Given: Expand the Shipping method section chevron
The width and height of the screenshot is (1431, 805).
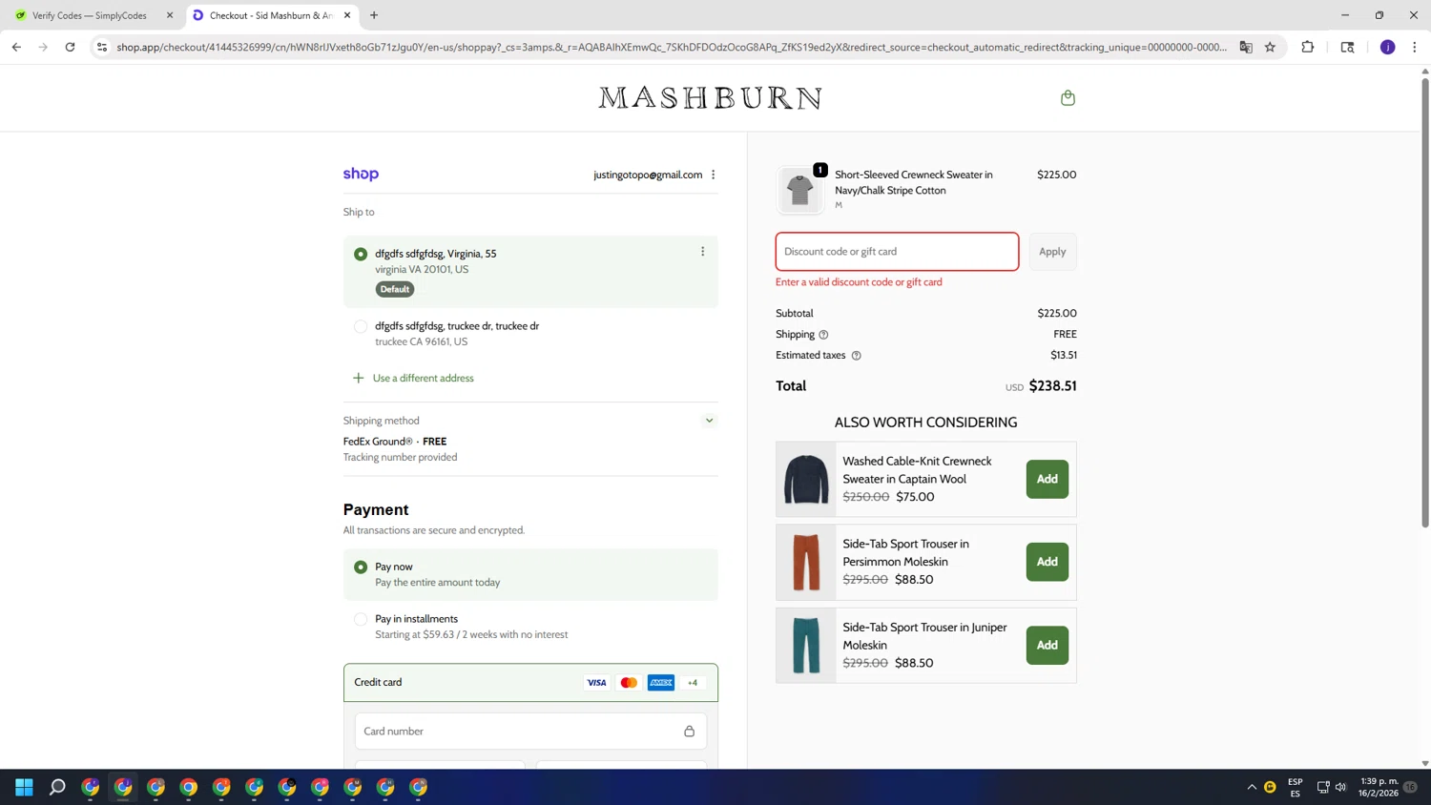Looking at the screenshot, I should tap(709, 421).
